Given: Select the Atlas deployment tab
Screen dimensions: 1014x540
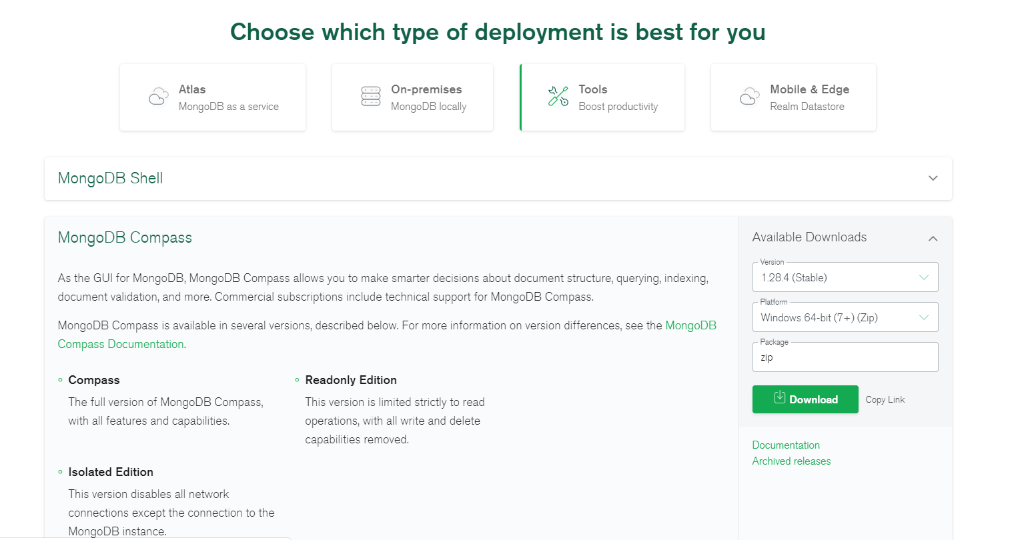Looking at the screenshot, I should tap(213, 97).
